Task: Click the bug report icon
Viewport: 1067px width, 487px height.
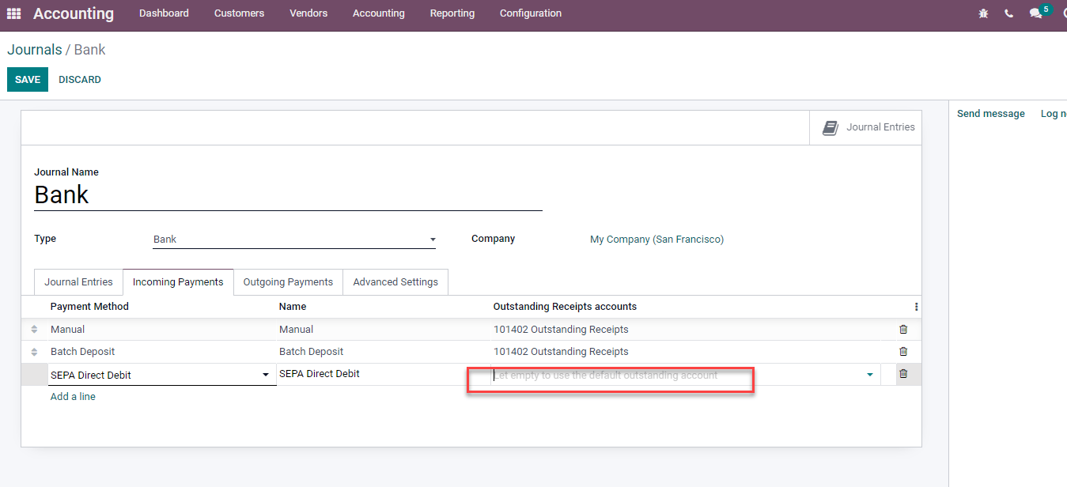Action: click(983, 13)
